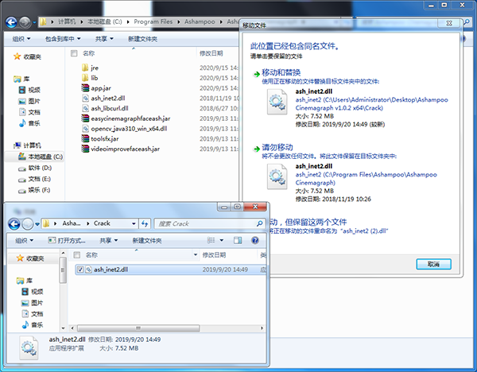The height and width of the screenshot is (372, 477).
Task: Open view options arrow in Crack toolbar
Action: tap(222, 240)
